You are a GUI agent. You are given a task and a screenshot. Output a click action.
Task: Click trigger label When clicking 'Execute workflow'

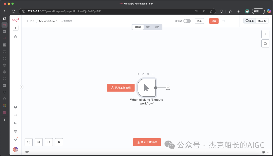click(x=147, y=101)
